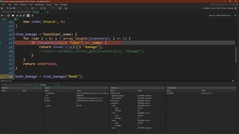Click the Locals panel header
The image size is (239, 134).
76,88
